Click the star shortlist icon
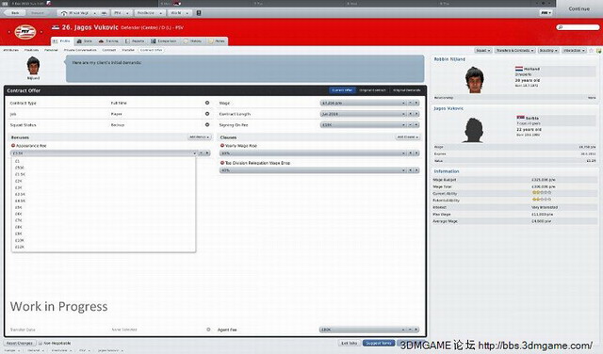The image size is (603, 354). pyautogui.click(x=591, y=50)
